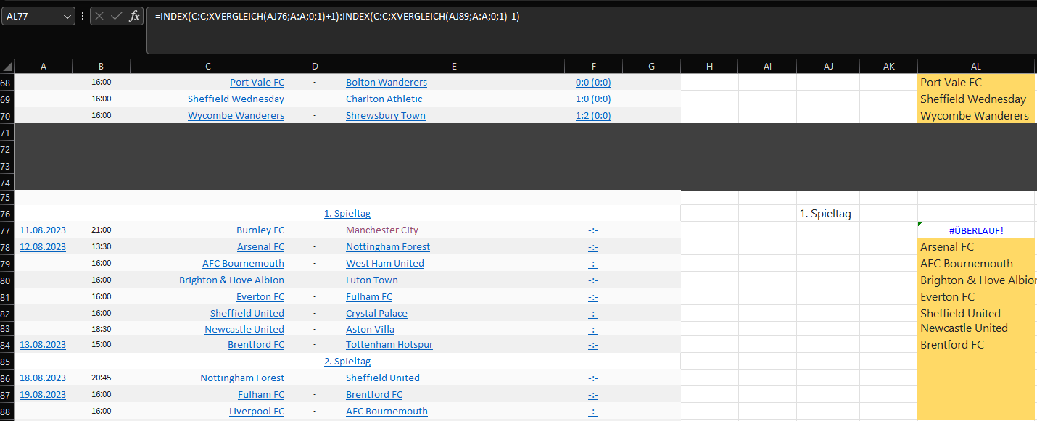This screenshot has width=1037, height=421.
Task: Click the Enter checkmark icon in formula bar
Action: 117,16
